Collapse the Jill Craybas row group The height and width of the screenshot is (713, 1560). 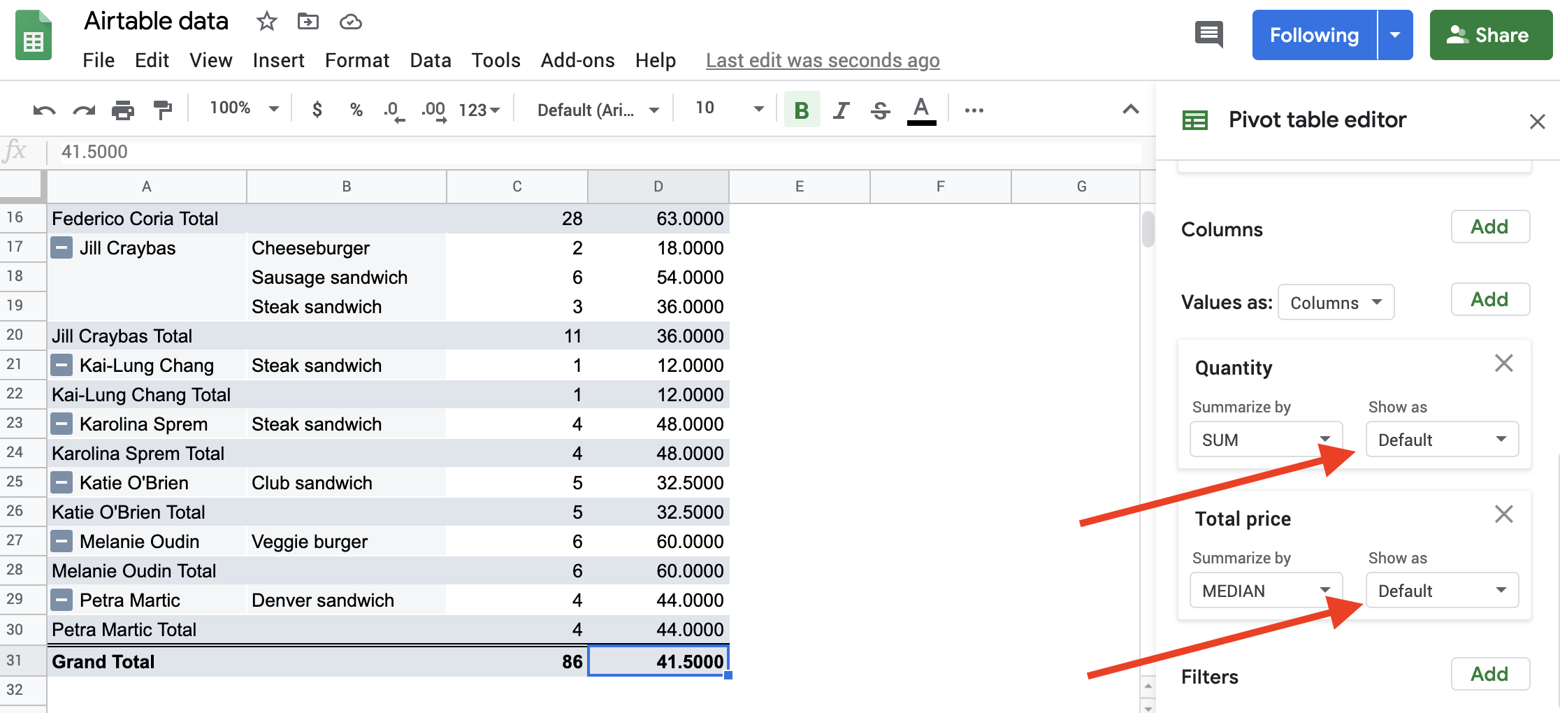[62, 247]
